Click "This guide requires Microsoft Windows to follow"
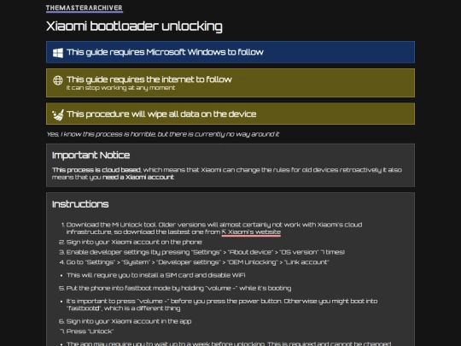The width and height of the screenshot is (461, 346). pyautogui.click(x=165, y=52)
